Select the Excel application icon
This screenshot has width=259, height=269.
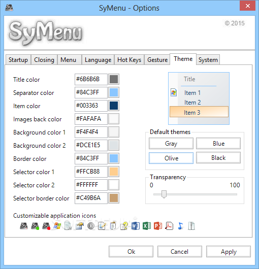(x=147, y=226)
